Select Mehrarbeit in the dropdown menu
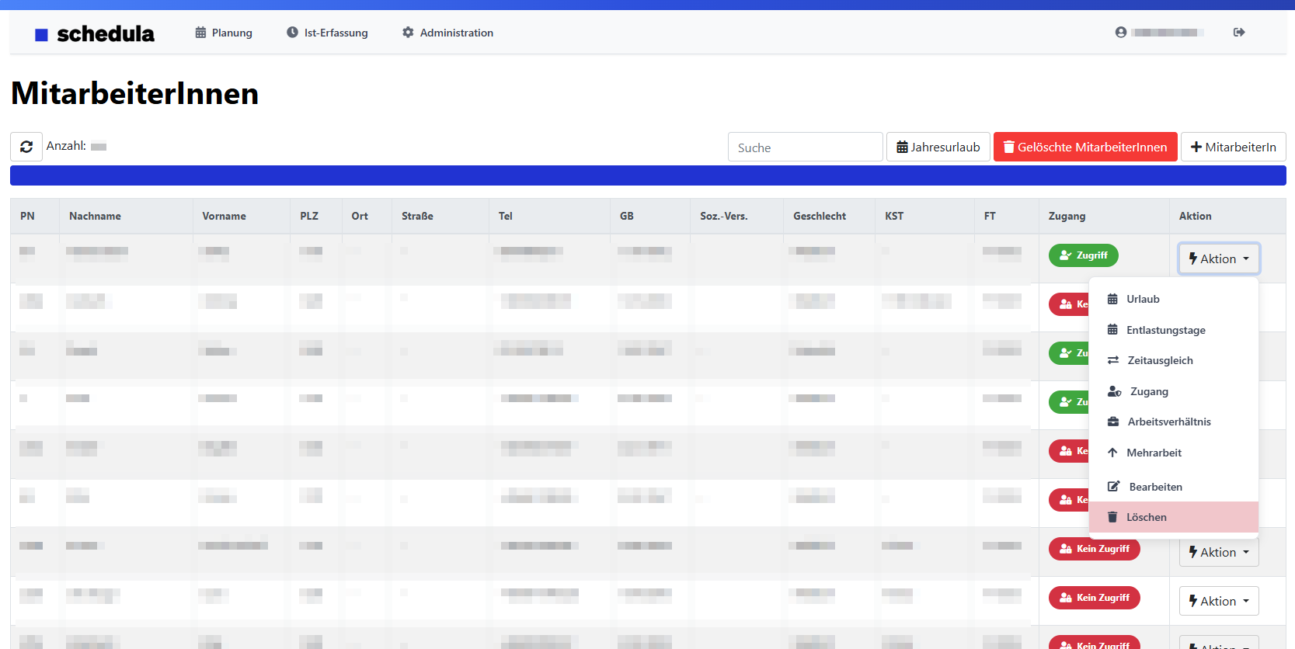Image resolution: width=1295 pixels, height=649 pixels. coord(1154,453)
